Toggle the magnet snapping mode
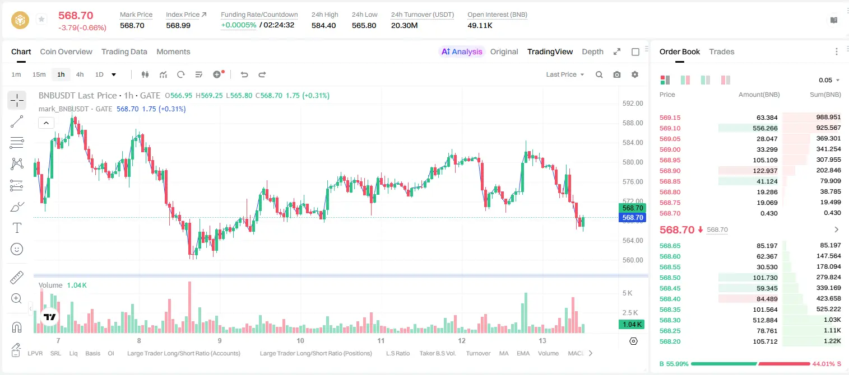This screenshot has width=849, height=375. tap(17, 327)
